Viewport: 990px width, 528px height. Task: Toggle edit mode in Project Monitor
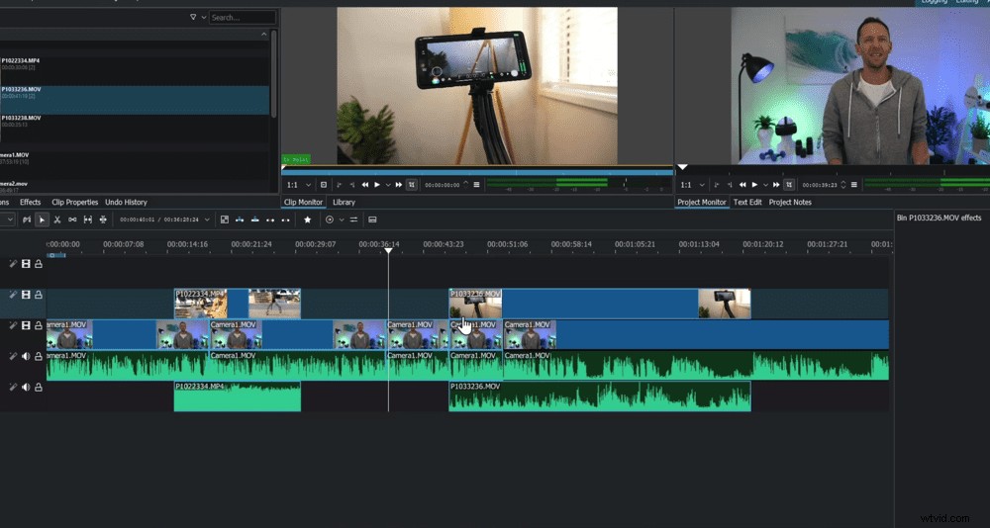[x=789, y=185]
